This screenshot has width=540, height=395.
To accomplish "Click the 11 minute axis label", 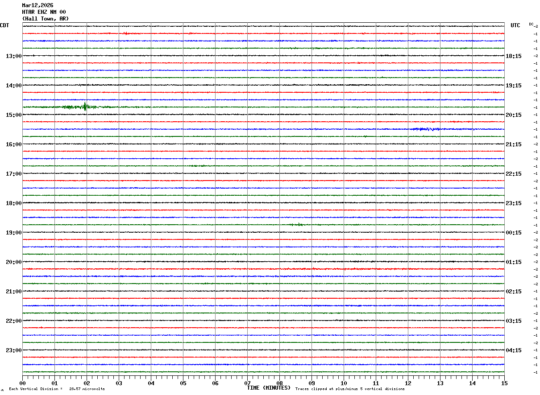I will 376,383.
